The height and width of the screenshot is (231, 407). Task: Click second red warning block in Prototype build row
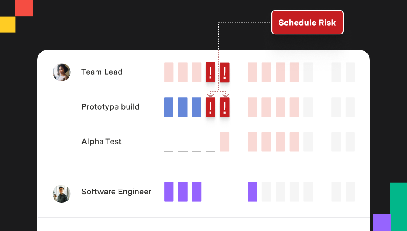[225, 107]
